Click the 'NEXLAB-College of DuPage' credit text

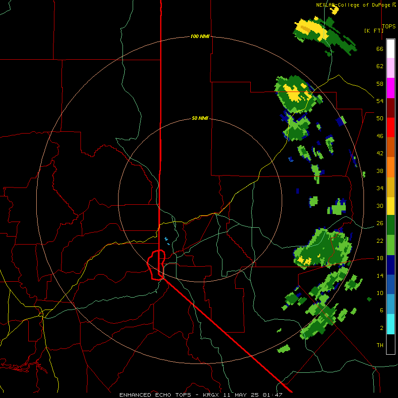pyautogui.click(x=353, y=5)
